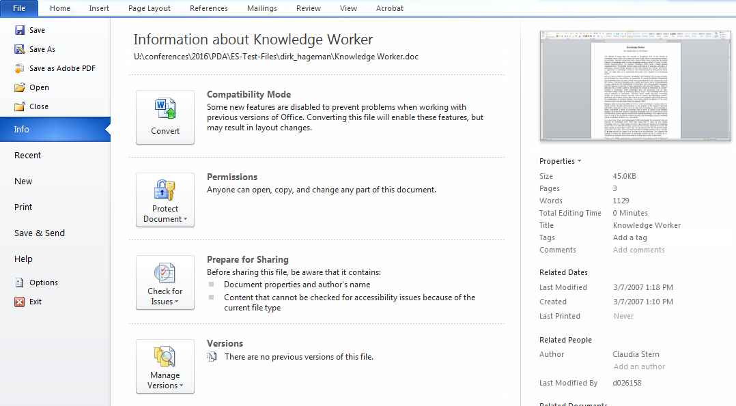
Task: Switch to the Home ribbon tab
Action: (x=60, y=8)
